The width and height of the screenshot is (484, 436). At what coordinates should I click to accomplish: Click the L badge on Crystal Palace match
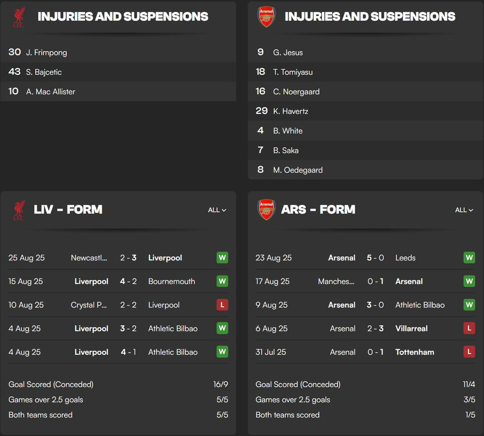[222, 305]
